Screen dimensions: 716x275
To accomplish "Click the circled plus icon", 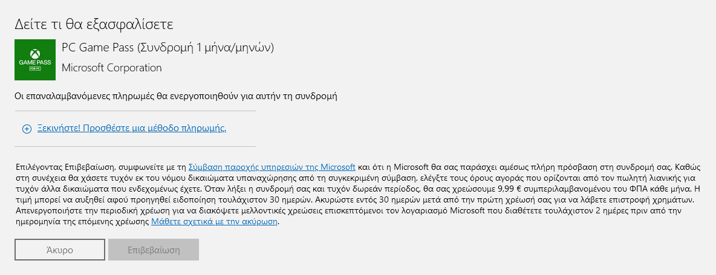I will point(27,129).
